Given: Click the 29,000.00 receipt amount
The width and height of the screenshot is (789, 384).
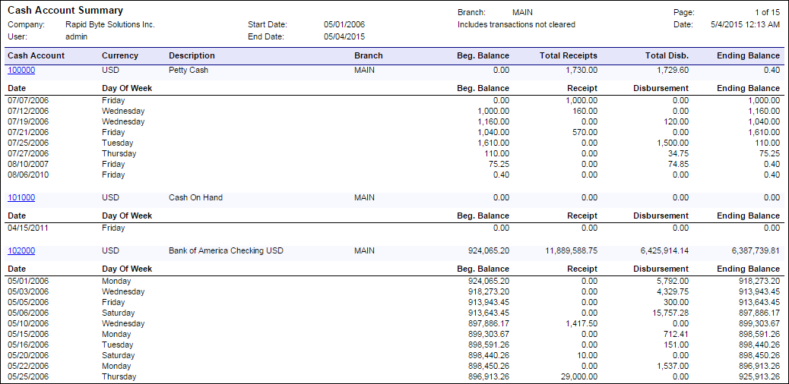Looking at the screenshot, I should 578,376.
